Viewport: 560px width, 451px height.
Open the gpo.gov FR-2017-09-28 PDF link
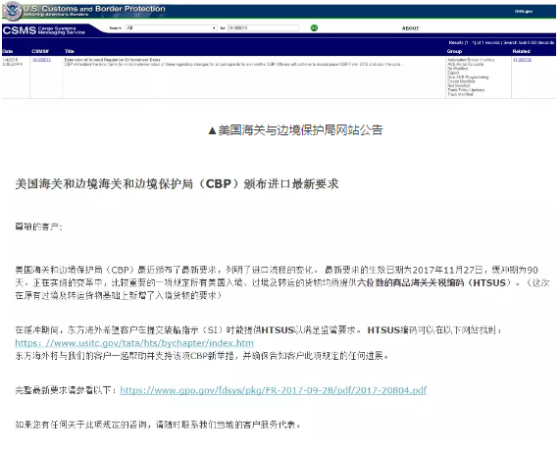[274, 390]
